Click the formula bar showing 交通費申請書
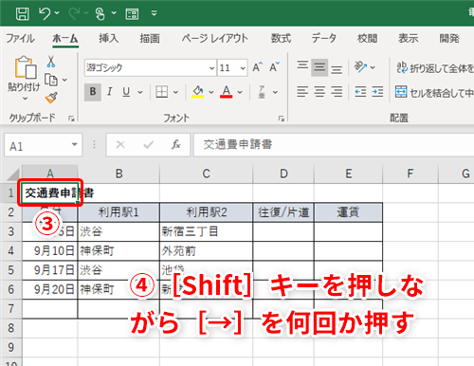Screen dimensions: 474x366 (x=334, y=145)
